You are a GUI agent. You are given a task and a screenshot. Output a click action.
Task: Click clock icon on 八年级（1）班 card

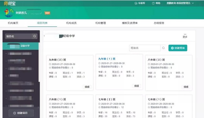(x=50, y=104)
